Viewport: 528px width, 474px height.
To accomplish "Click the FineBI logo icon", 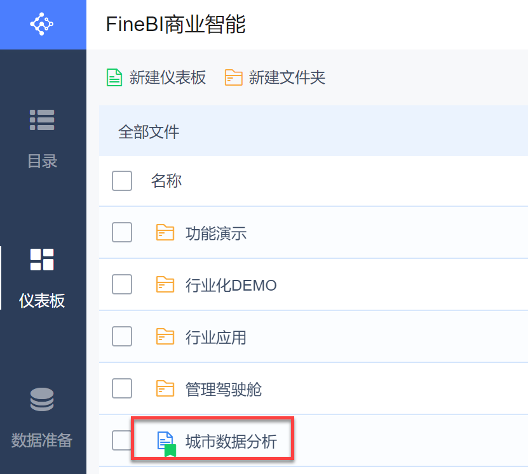I will [42, 24].
